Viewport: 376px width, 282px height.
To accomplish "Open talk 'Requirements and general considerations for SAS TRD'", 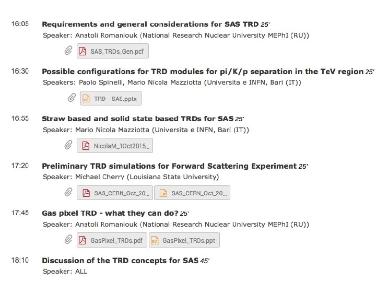I will [x=150, y=24].
